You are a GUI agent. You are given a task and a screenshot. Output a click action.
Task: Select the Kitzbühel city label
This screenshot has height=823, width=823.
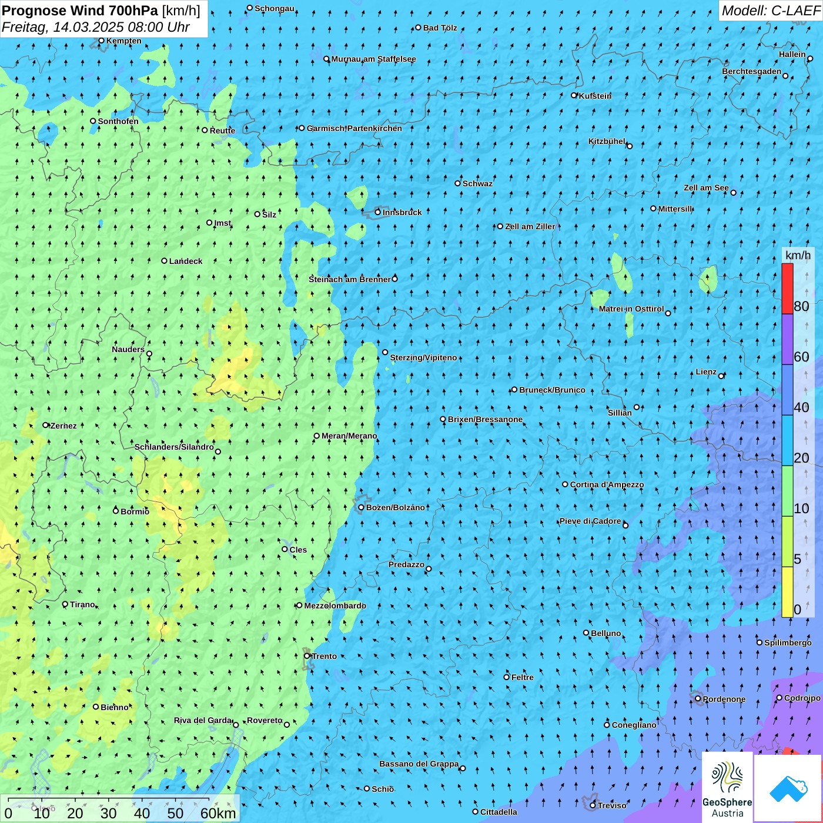coord(607,141)
